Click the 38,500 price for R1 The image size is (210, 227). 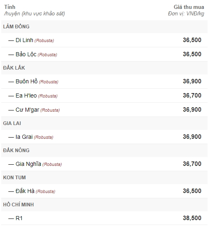[192, 218]
